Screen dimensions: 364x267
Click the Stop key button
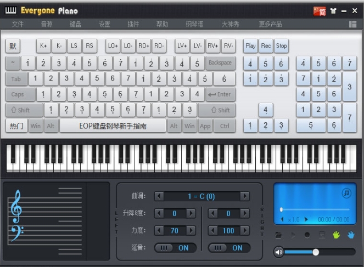tap(281, 46)
